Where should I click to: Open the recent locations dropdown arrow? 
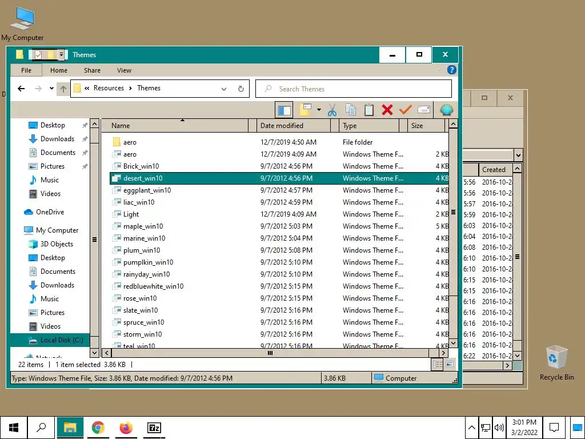click(x=51, y=89)
